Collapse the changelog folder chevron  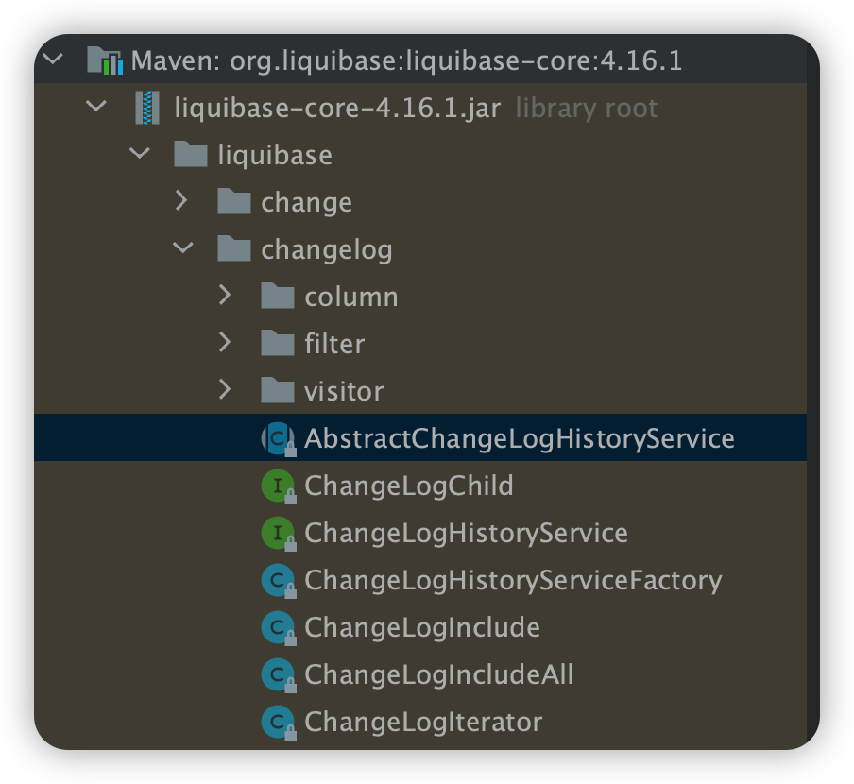coord(183,248)
